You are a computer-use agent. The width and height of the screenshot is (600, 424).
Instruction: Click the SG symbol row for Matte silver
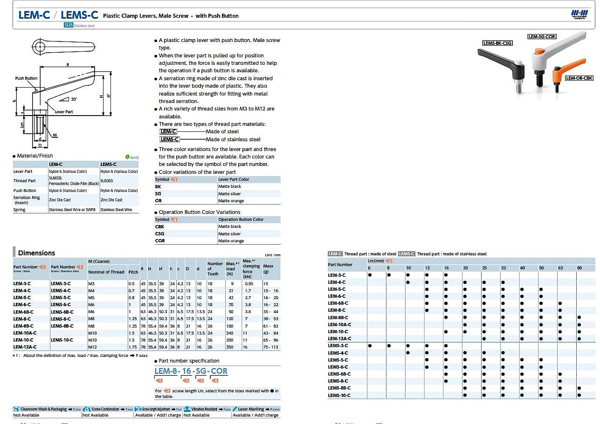pyautogui.click(x=217, y=193)
